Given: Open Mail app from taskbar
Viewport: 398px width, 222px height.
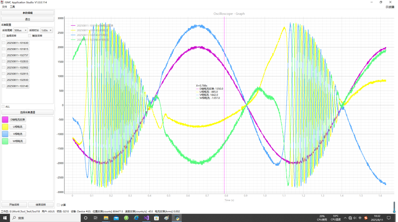Looking at the screenshot, I should pos(116,218).
